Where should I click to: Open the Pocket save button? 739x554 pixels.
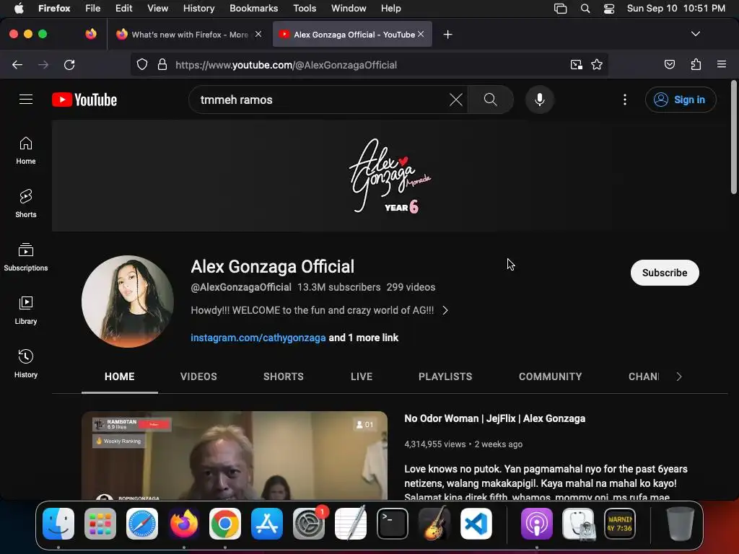(x=669, y=64)
